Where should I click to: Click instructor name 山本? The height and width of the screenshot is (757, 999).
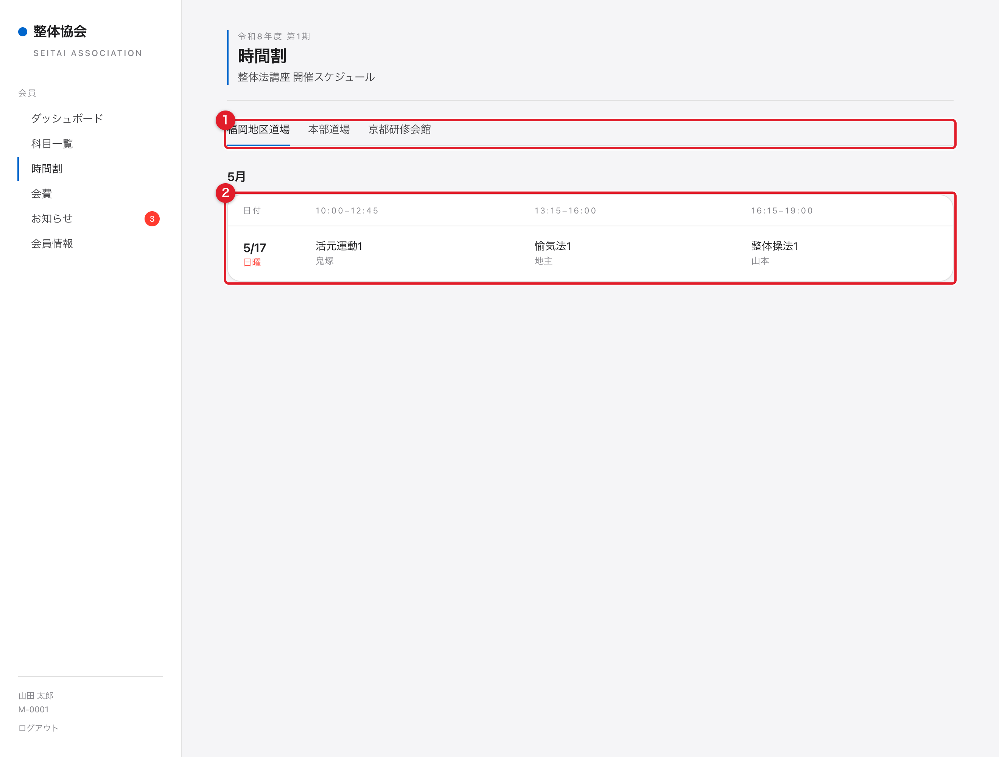tap(760, 261)
